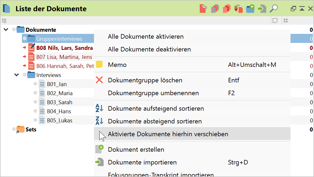Image resolution: width=314 pixels, height=177 pixels.
Task: Click the create document plus icon in menu
Action: (99, 149)
